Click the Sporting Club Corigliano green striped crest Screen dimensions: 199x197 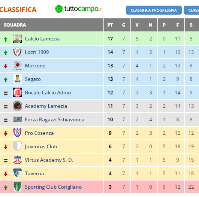(x=17, y=187)
